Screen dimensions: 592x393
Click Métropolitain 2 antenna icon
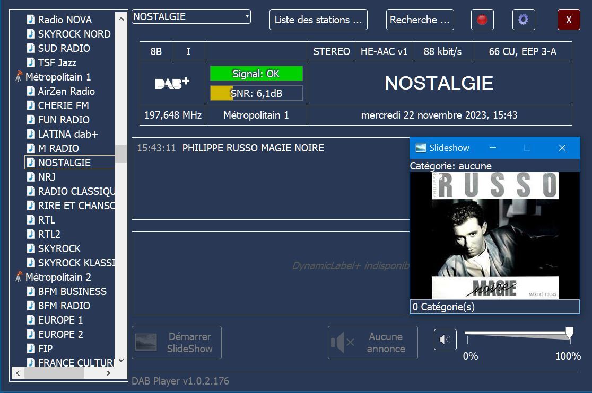[x=19, y=277]
